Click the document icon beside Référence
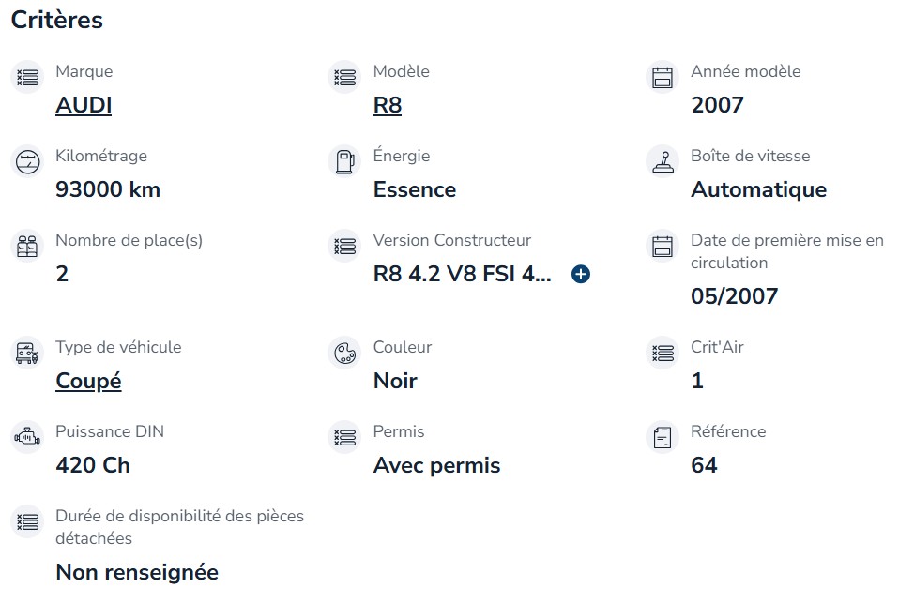 click(663, 437)
